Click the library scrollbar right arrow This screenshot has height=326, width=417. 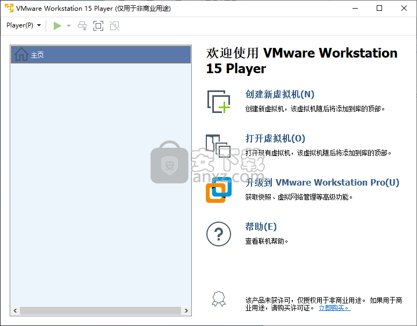[x=186, y=310]
